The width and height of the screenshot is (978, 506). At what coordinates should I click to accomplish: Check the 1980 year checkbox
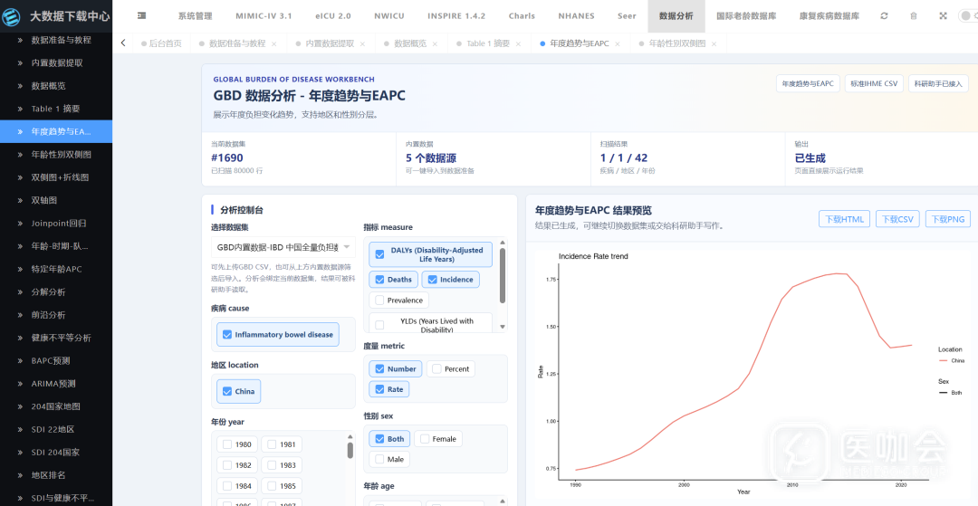point(227,445)
